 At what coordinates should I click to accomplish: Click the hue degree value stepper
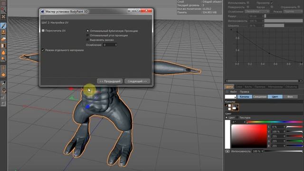coord(245,122)
